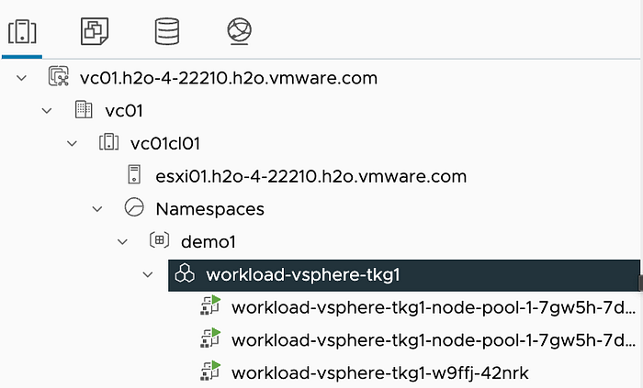
Task: Select vc01.h2o-4-22210.h2o.vmware.com in the tree
Action: coord(229,78)
